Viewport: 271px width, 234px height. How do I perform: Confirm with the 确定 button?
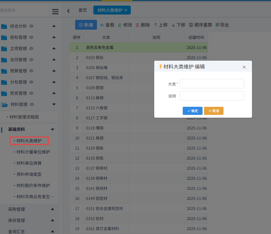(x=192, y=111)
